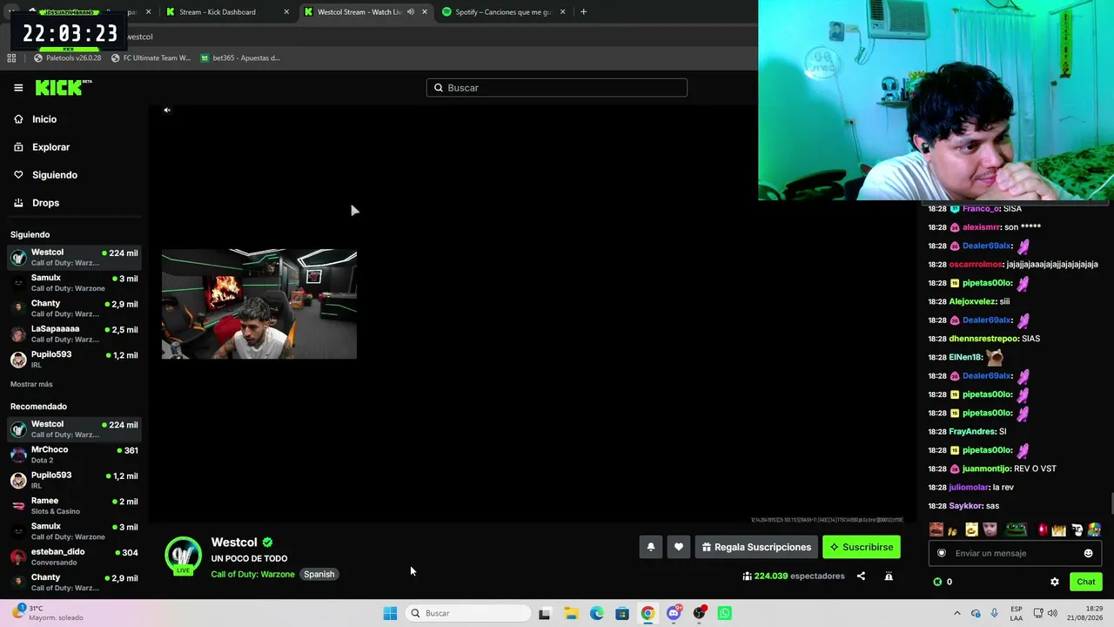Open Microsoft Edge from the taskbar

coord(597,613)
